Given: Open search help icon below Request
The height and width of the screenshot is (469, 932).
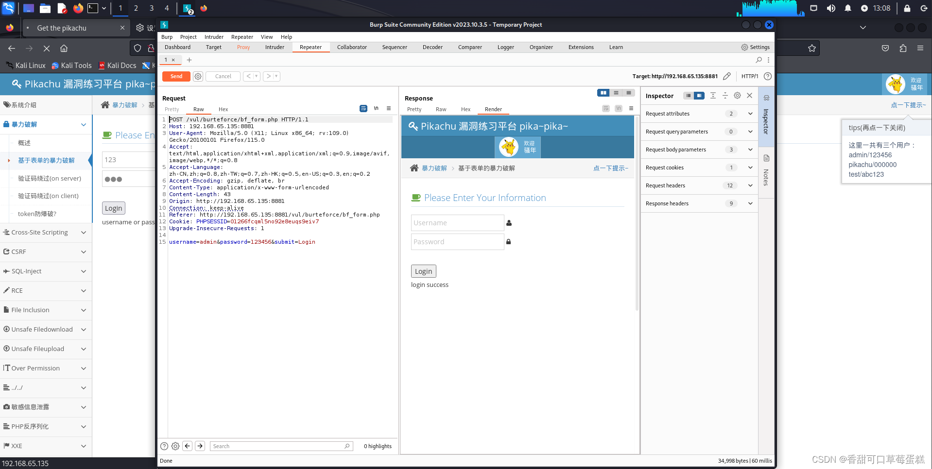Looking at the screenshot, I should click(x=164, y=446).
